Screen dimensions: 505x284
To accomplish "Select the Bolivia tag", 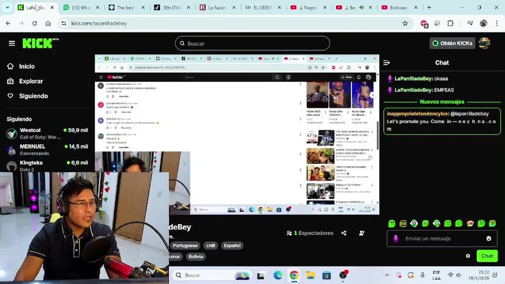I will pos(196,256).
